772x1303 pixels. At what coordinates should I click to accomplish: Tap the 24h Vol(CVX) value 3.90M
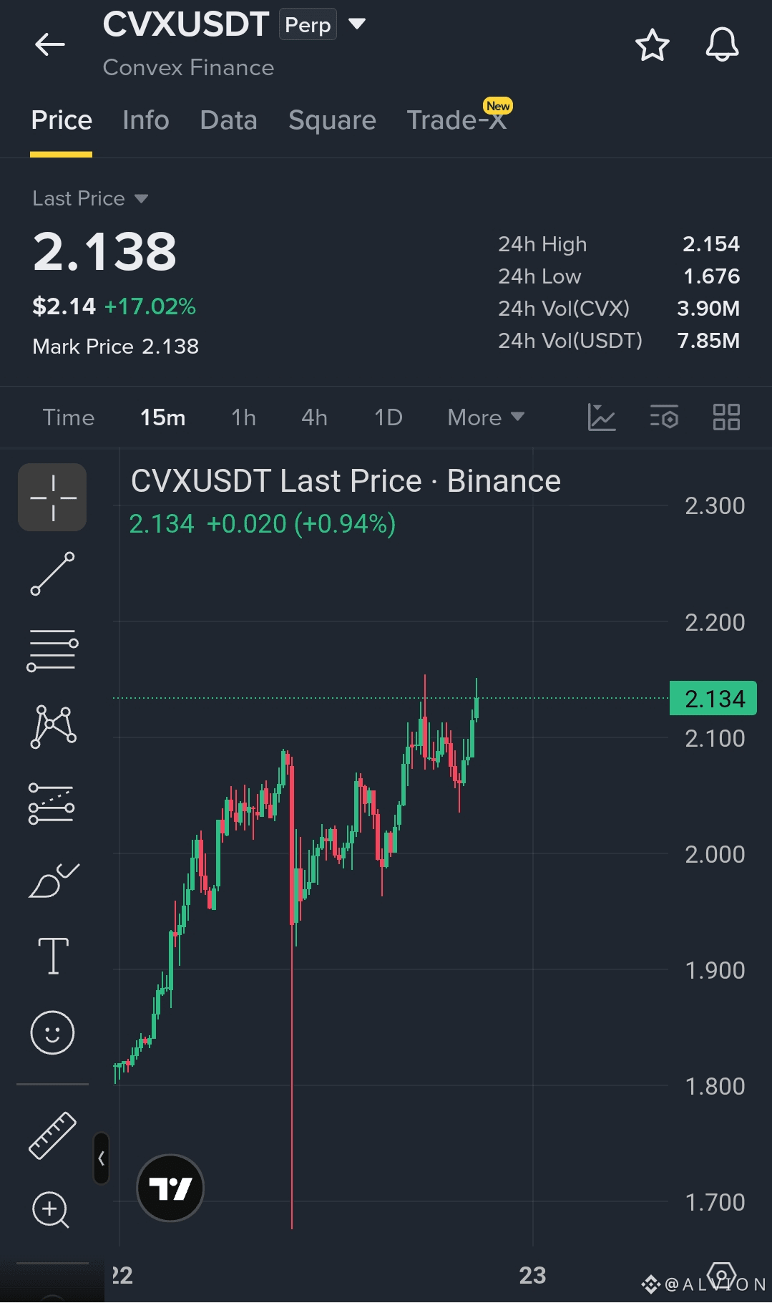tap(708, 309)
